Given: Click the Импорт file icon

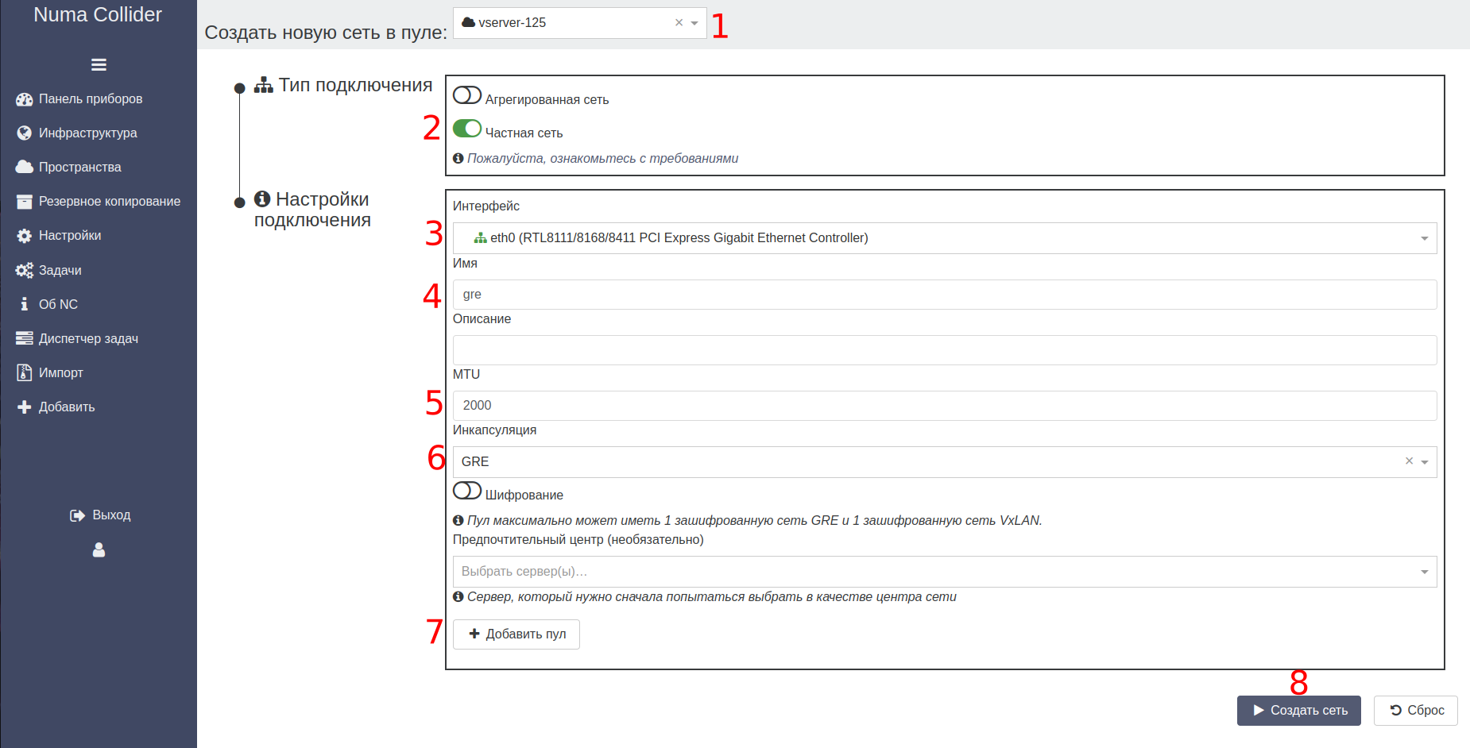Looking at the screenshot, I should (25, 372).
